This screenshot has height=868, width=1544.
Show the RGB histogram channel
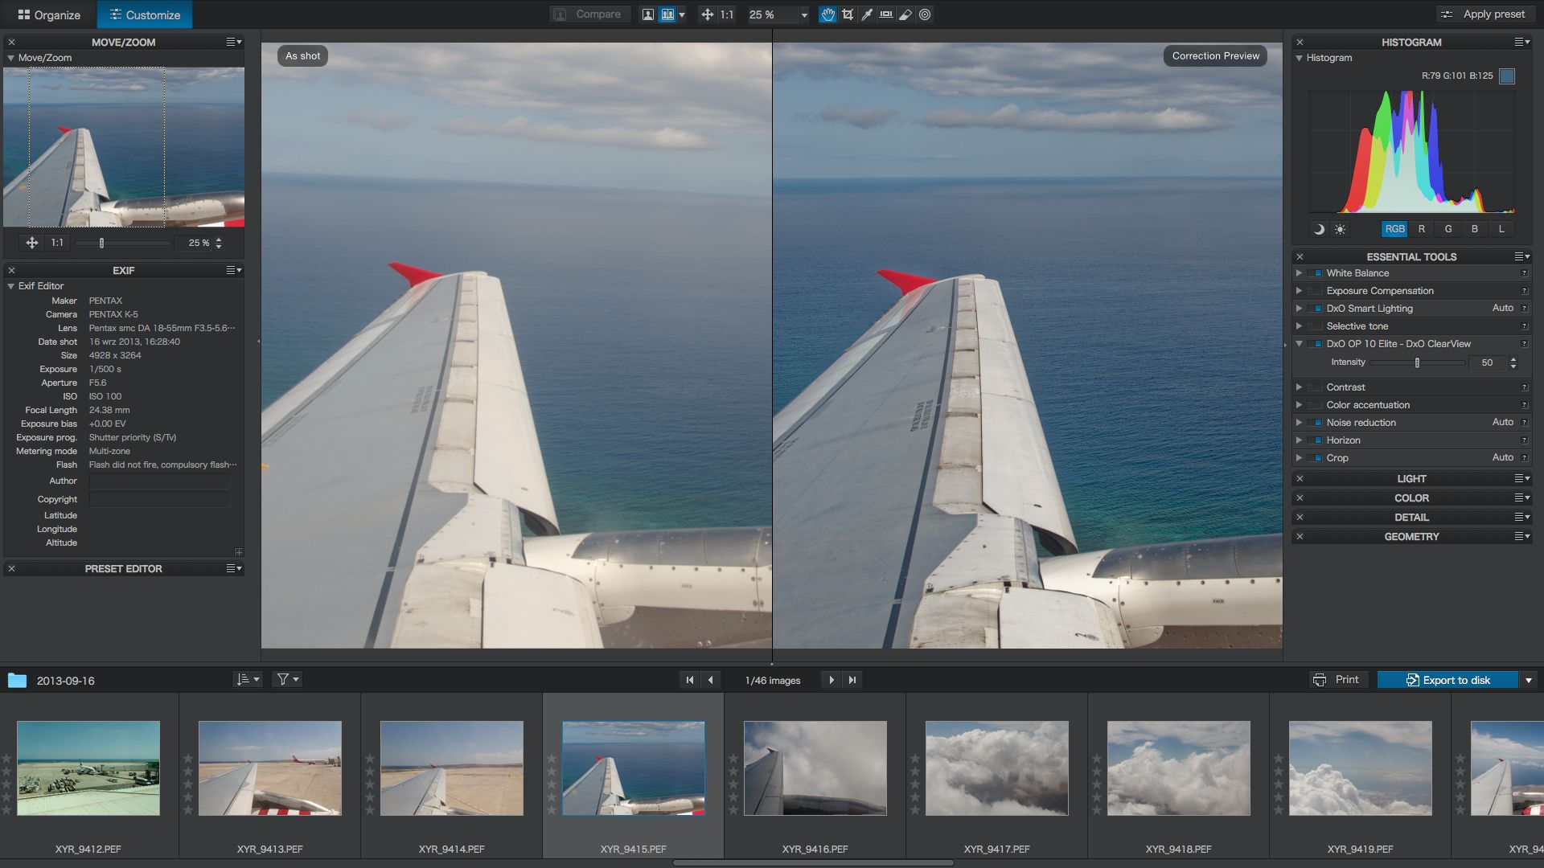[1394, 229]
